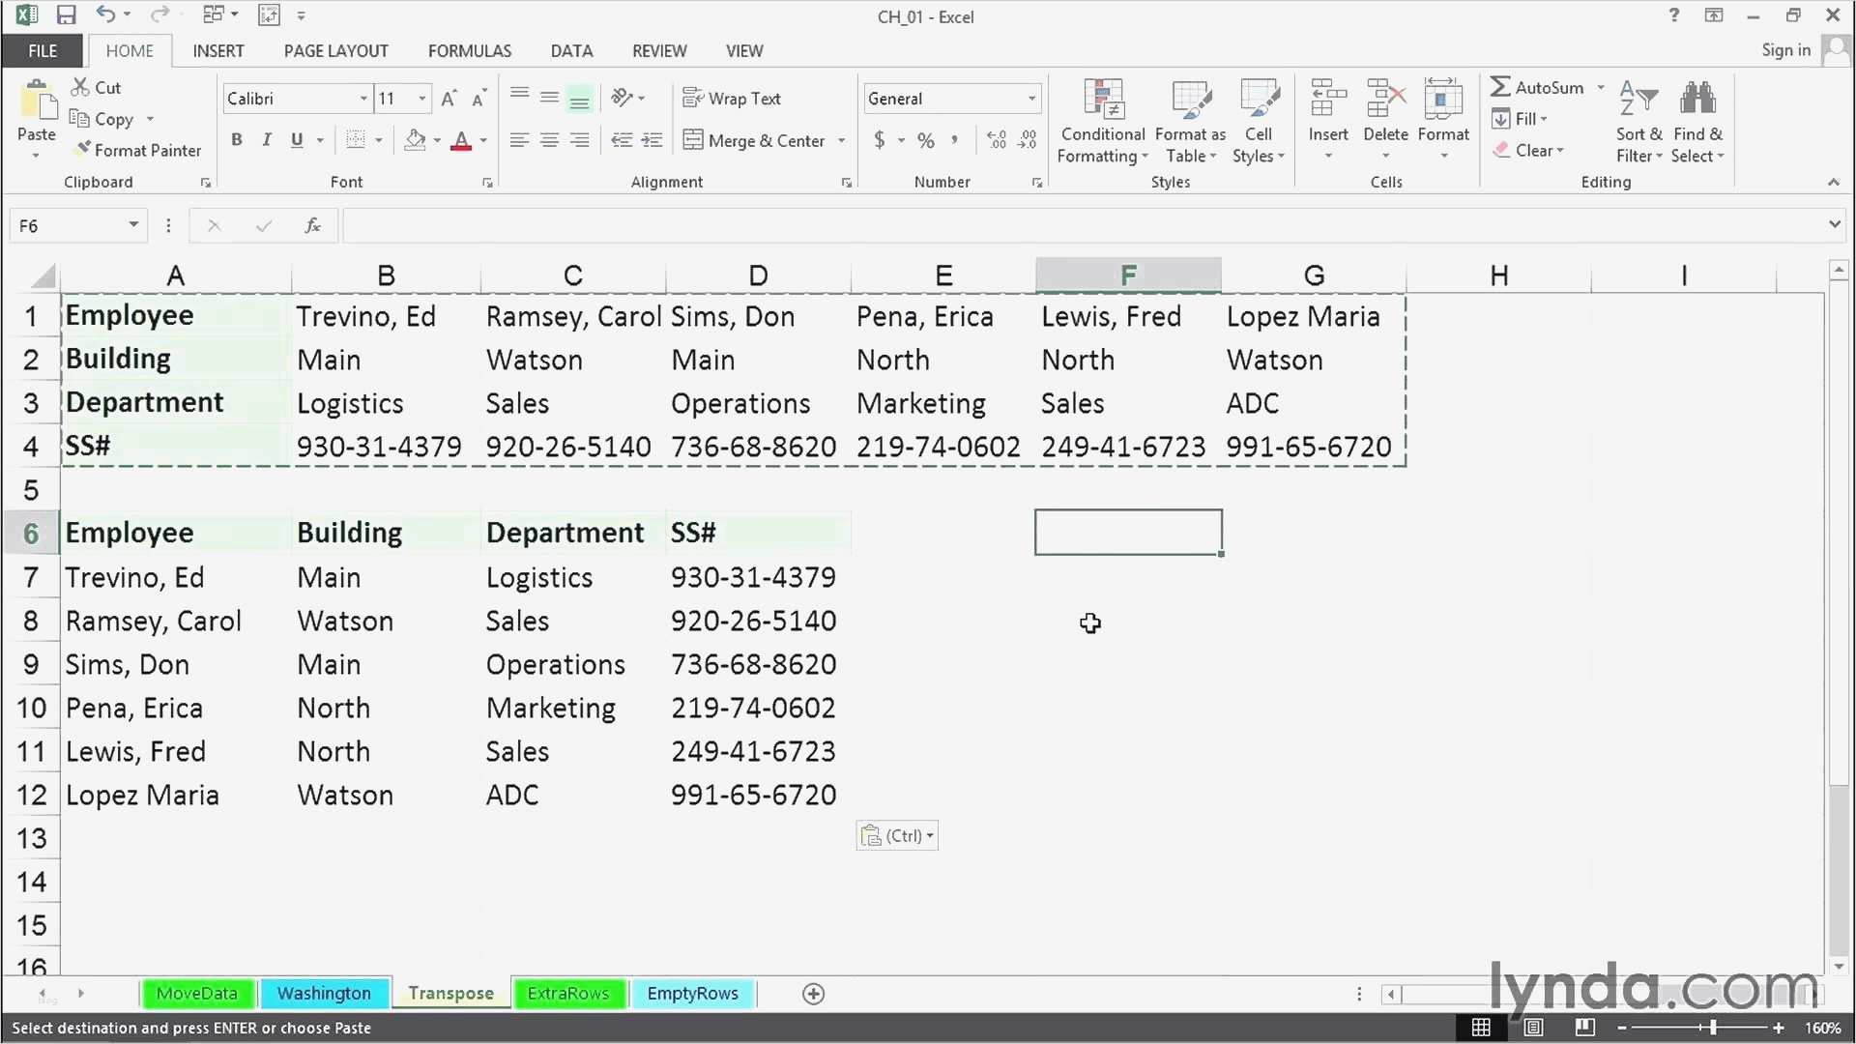
Task: Click the Sort & Filter icon
Action: pos(1638,100)
